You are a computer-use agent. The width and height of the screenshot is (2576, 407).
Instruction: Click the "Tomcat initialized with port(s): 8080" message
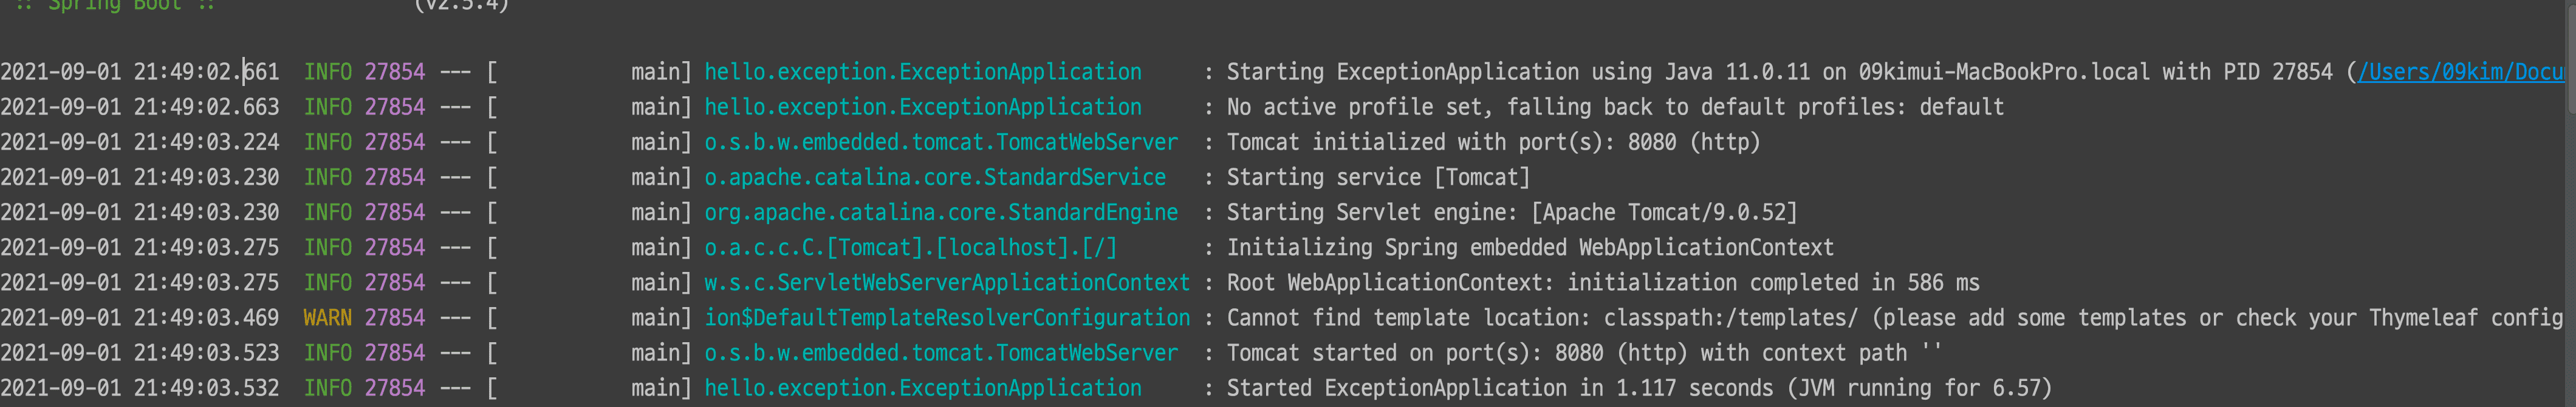[1492, 143]
